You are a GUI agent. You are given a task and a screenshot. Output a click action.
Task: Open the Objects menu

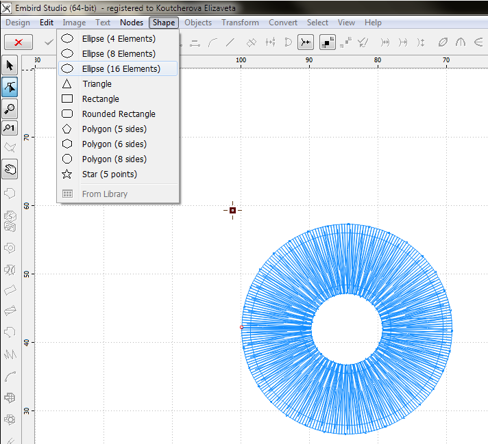coord(198,23)
